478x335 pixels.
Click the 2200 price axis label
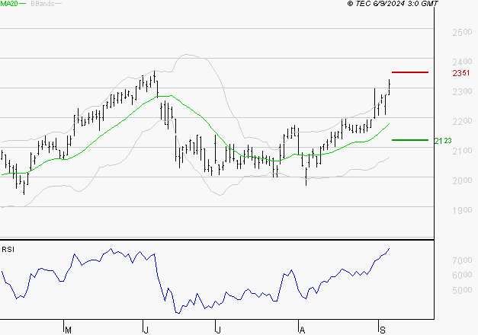(x=462, y=121)
